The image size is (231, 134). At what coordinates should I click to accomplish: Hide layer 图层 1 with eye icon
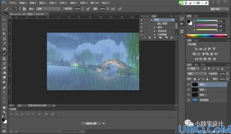point(188,95)
